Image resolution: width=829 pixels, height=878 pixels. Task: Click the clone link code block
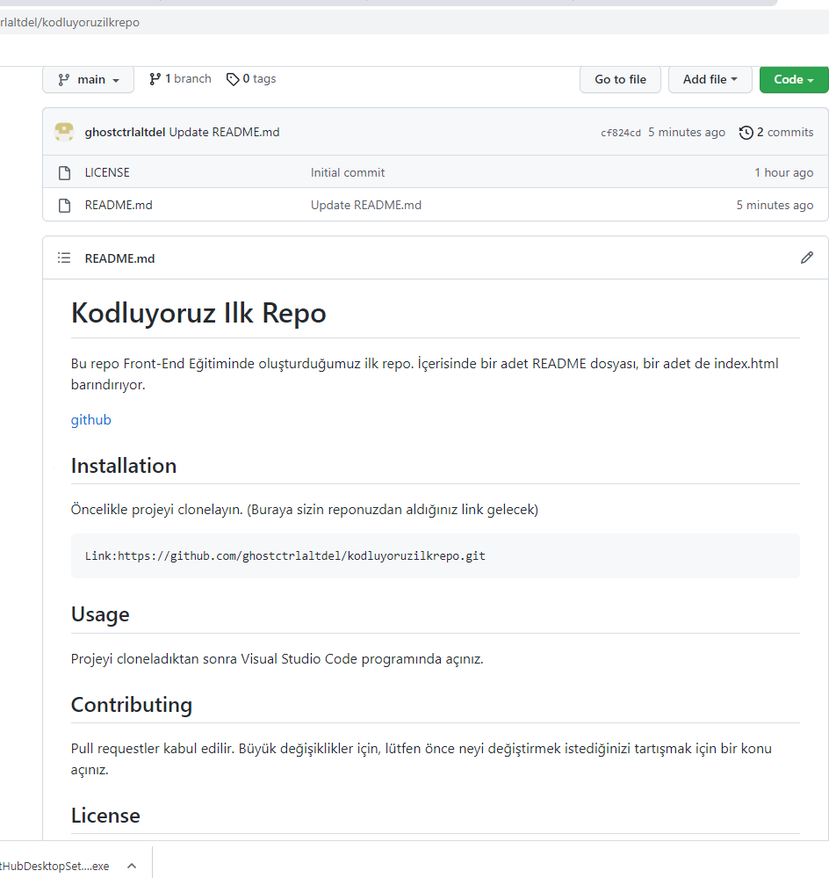436,556
